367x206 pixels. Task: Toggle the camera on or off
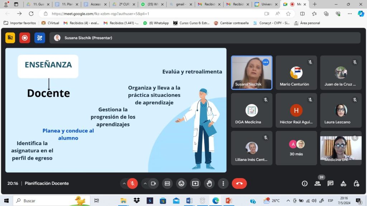coord(153,183)
